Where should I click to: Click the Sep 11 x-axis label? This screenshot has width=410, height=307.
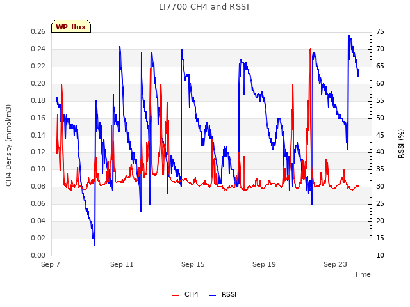pos(122,264)
